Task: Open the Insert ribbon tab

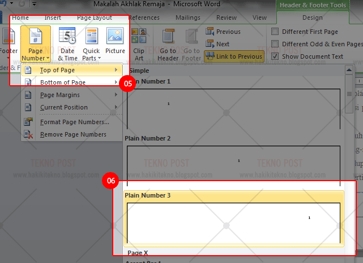Action: tap(53, 17)
